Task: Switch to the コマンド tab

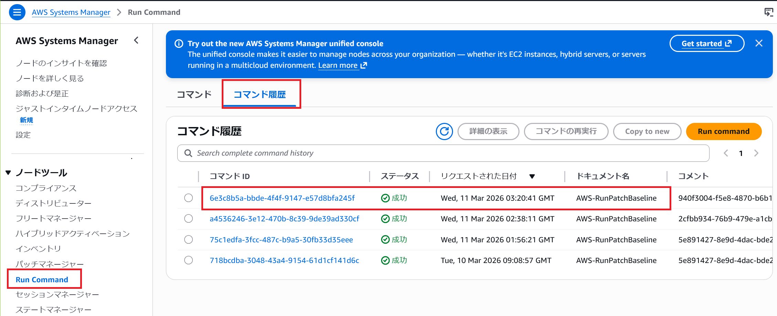Action: pyautogui.click(x=194, y=94)
